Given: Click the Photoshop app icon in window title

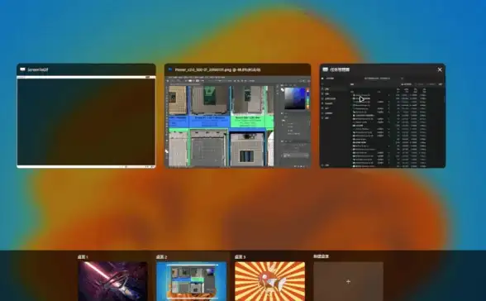Looking at the screenshot, I should pyautogui.click(x=170, y=69).
